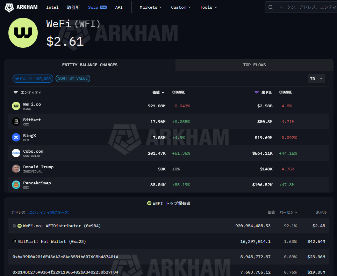Click the $2.58B USD value
The image size is (337, 276).
tap(265, 106)
